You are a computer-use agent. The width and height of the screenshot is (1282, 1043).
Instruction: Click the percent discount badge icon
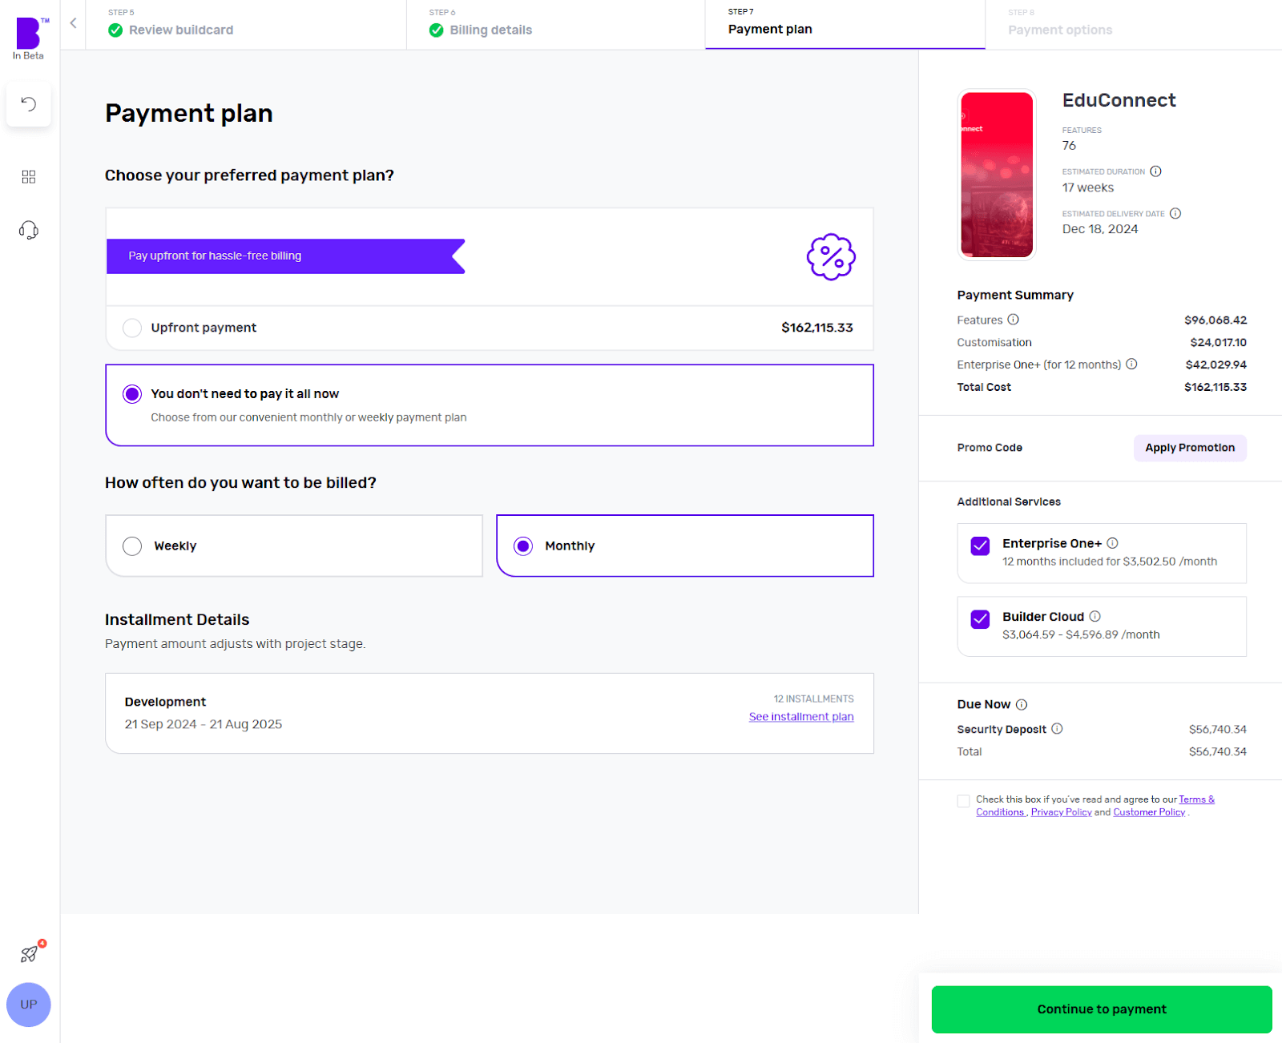[x=831, y=256]
